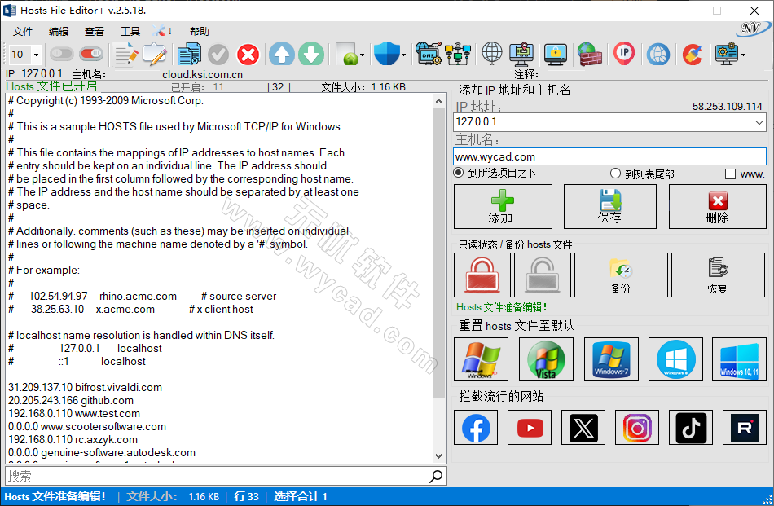Expand the arrow next to page icon

pyautogui.click(x=363, y=55)
